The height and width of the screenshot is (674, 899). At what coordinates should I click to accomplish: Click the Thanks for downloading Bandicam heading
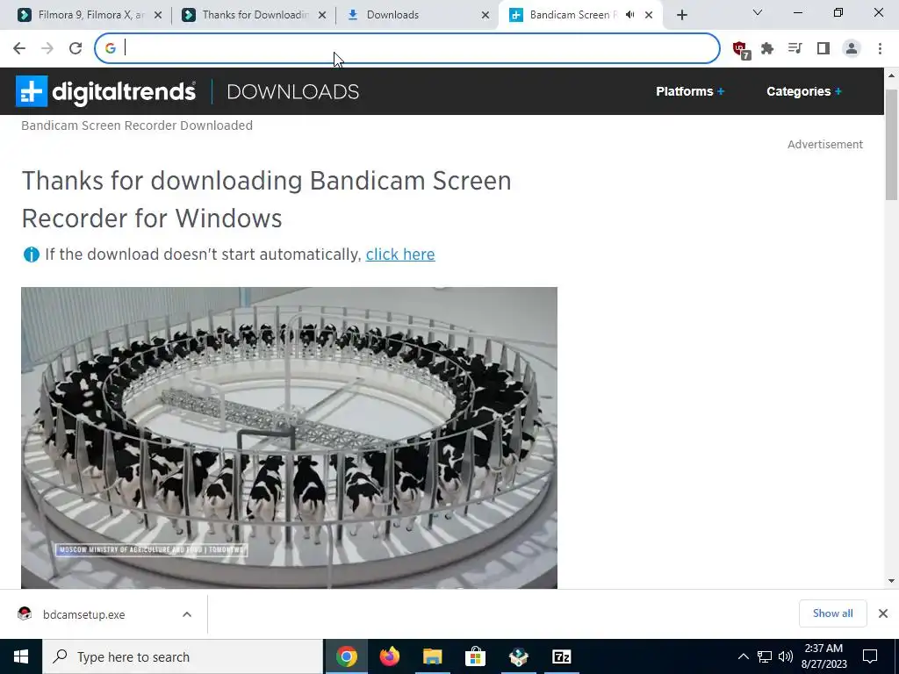pyautogui.click(x=267, y=199)
